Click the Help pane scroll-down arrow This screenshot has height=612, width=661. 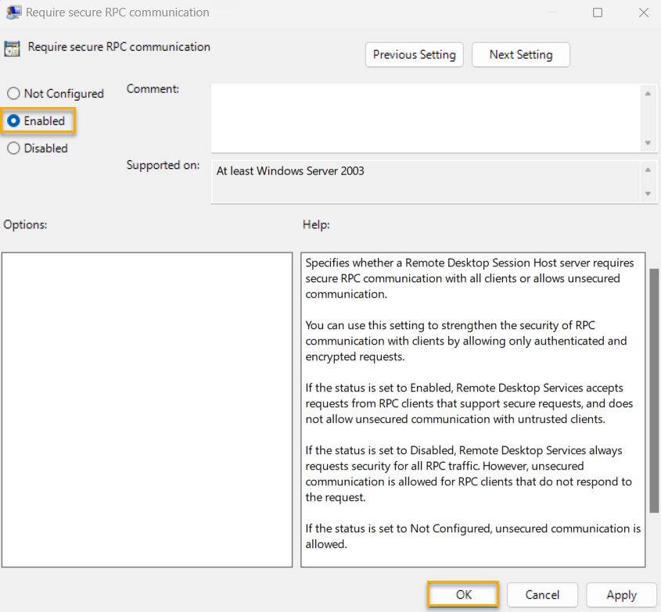point(654,560)
